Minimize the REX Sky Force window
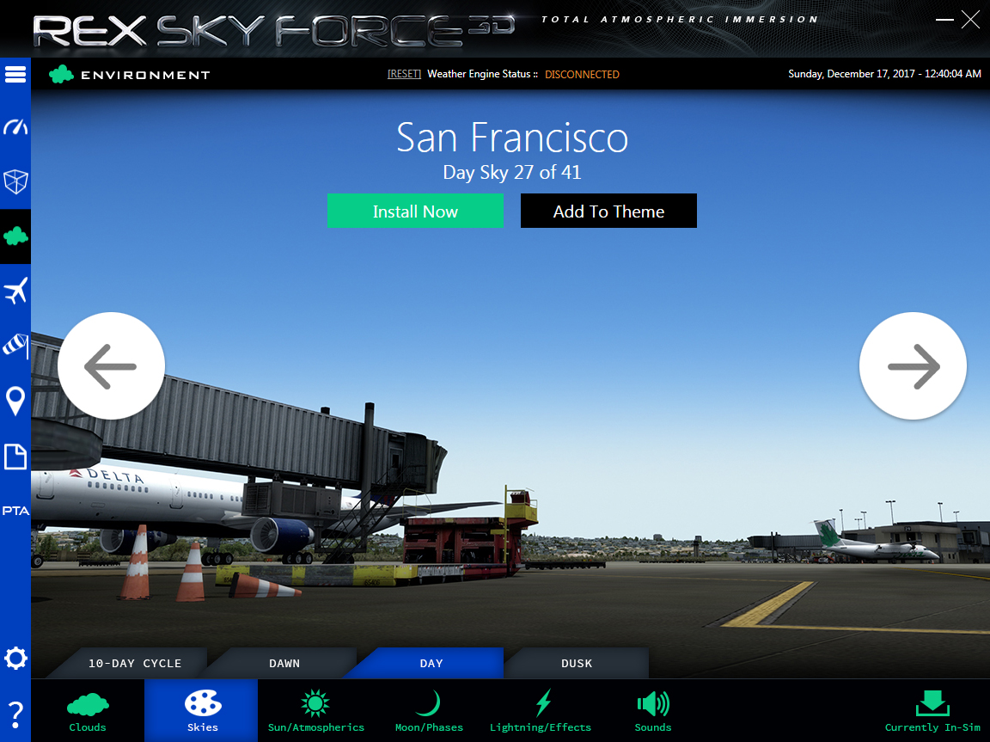This screenshot has height=742, width=990. click(944, 20)
